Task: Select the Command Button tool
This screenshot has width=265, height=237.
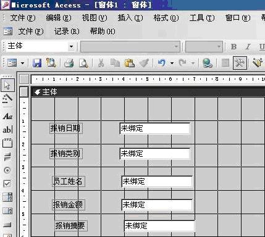Action: click(7, 225)
